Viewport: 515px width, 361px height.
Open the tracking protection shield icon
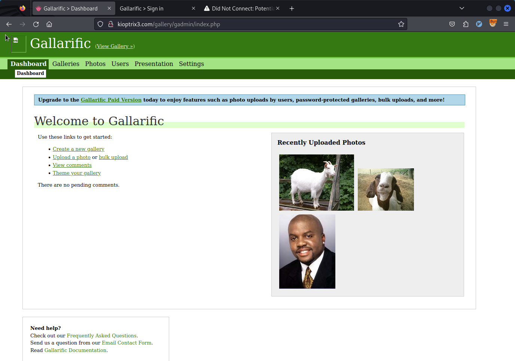tap(100, 24)
